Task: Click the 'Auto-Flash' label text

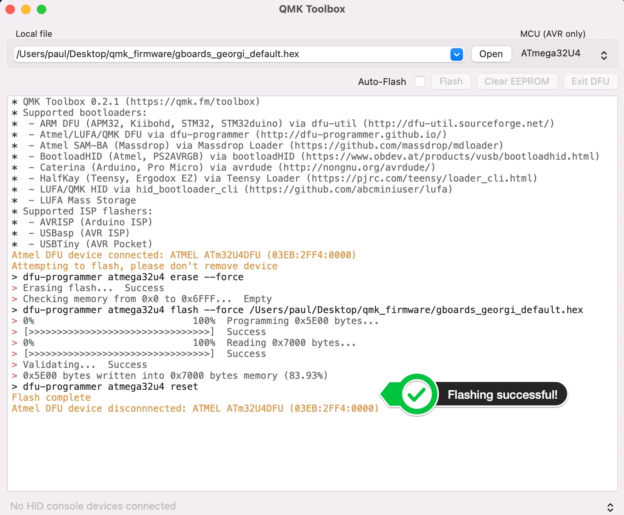Action: [382, 82]
